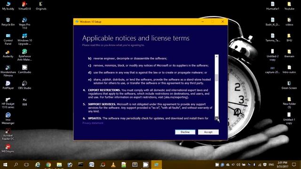Open the My buddy desktop icon
The image size is (301, 169).
[x=8, y=6]
